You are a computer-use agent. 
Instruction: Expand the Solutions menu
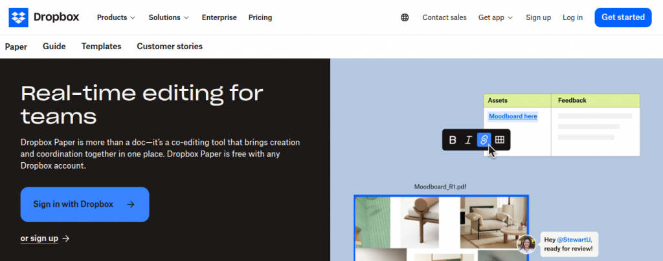168,17
